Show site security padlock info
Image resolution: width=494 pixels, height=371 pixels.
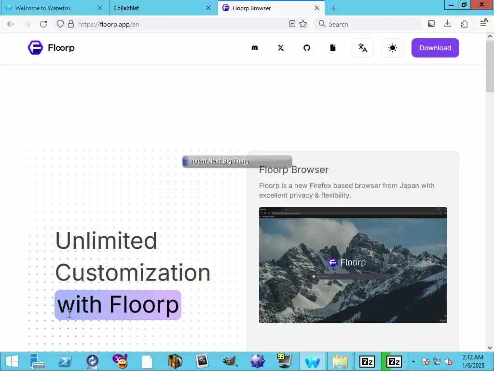coord(71,24)
